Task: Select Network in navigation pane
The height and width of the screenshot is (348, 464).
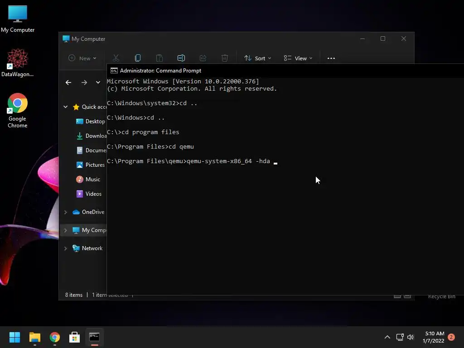Action: (x=87, y=248)
